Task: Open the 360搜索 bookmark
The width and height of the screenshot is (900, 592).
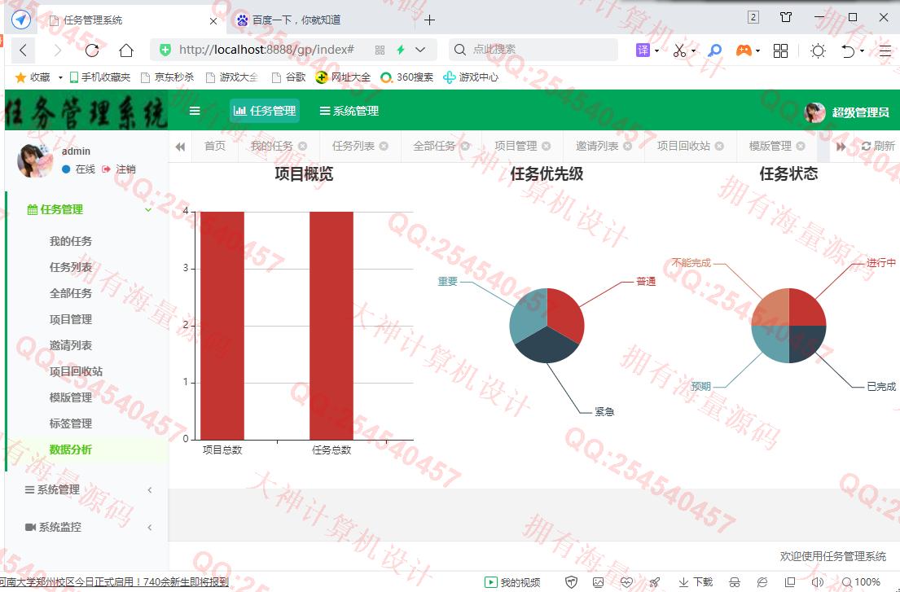Action: click(x=407, y=77)
